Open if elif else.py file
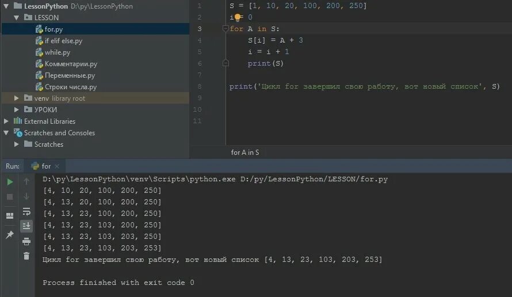512x297 pixels. (63, 41)
